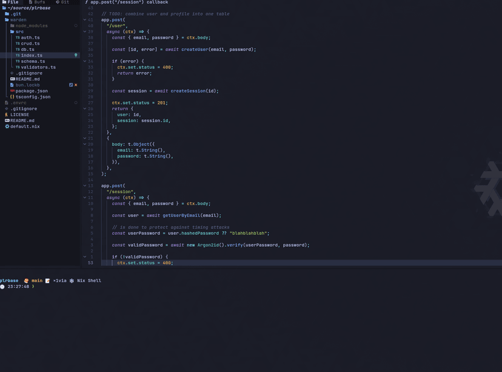
Task: Click the file icon beside .envrc
Action: coord(7,103)
